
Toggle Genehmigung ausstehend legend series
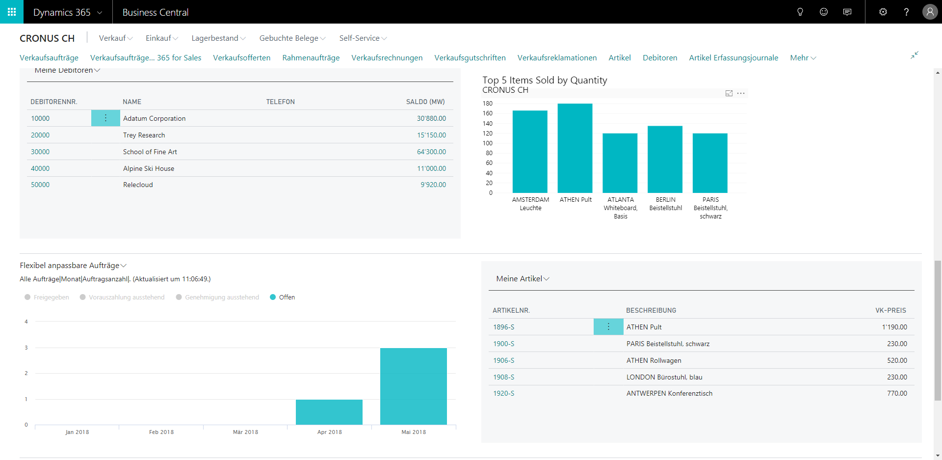(217, 297)
